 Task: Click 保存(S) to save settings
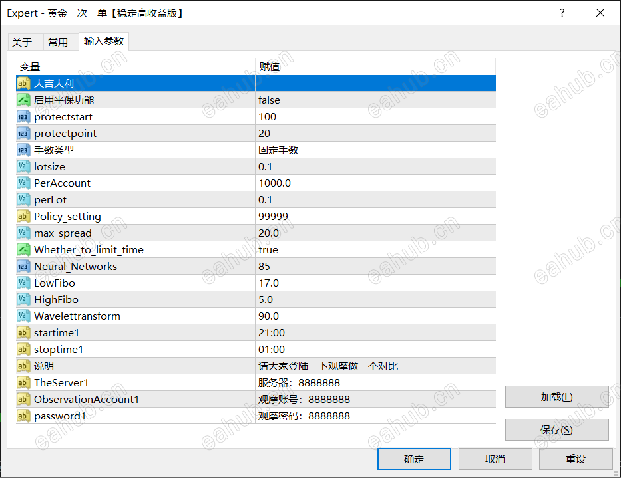(557, 429)
